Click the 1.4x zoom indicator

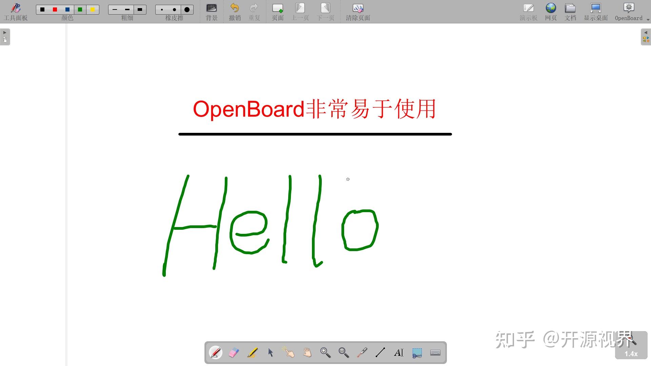point(631,353)
